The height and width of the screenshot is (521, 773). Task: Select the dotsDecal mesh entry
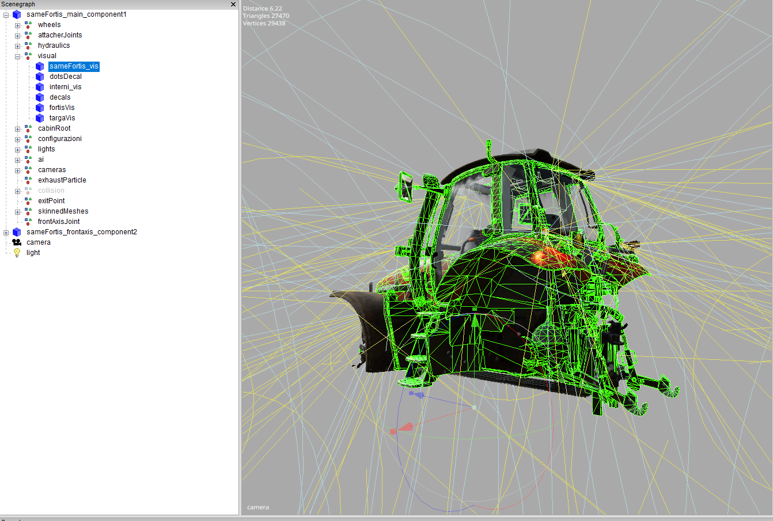pos(66,77)
